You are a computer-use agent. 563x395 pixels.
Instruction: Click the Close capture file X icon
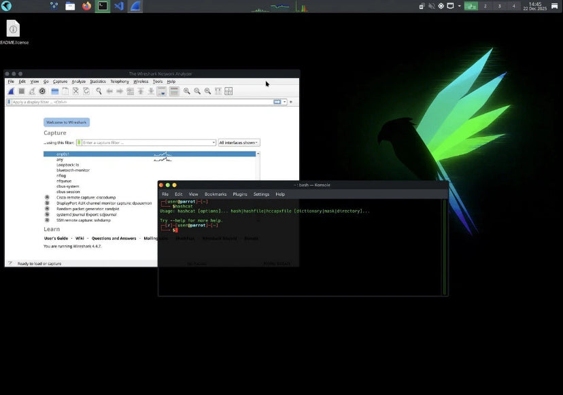point(75,91)
